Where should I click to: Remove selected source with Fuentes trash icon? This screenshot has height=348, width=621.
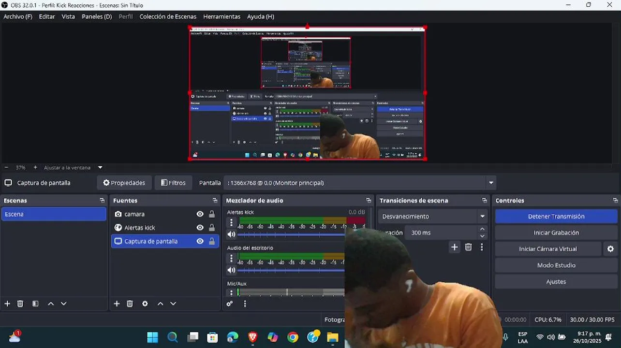(130, 304)
